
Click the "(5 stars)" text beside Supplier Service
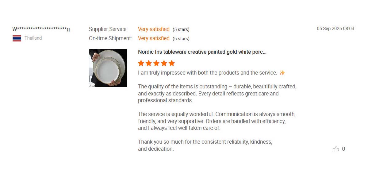(x=181, y=29)
